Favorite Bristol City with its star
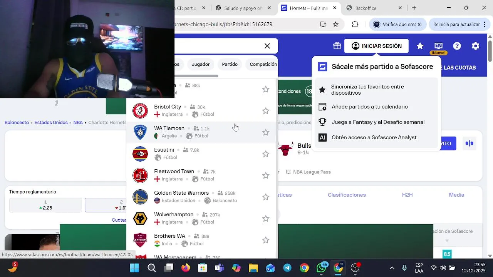Viewport: 493px width, 277px height. point(266,111)
